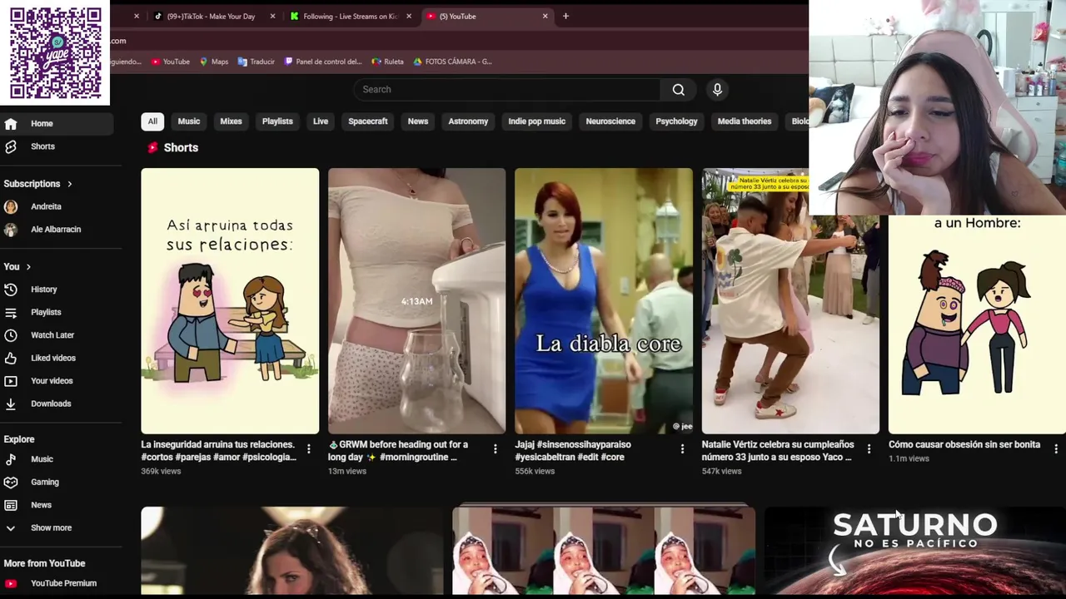This screenshot has height=599, width=1066.
Task: Open La inseguridad arruina tus relaciones title
Action: pos(218,451)
